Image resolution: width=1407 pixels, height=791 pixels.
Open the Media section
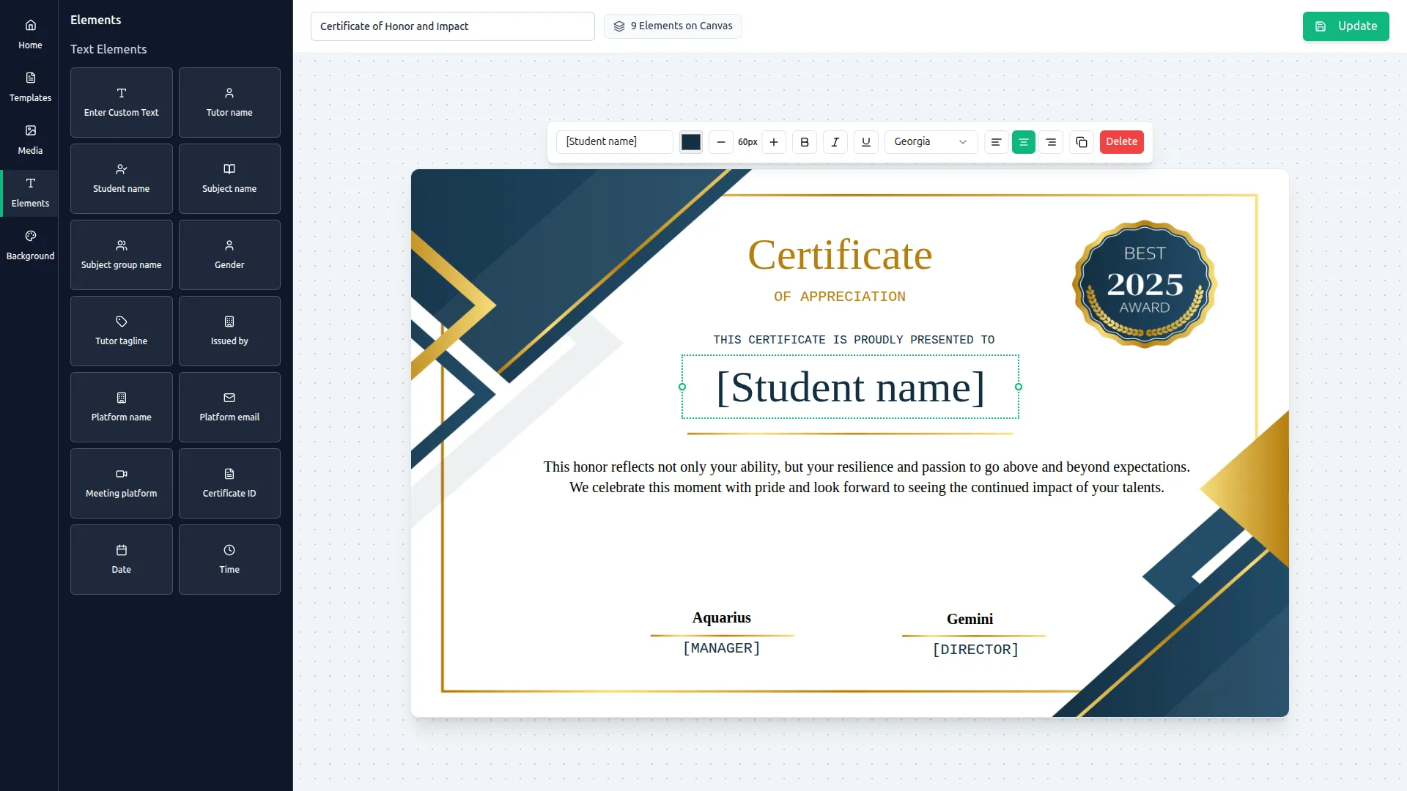point(30,140)
